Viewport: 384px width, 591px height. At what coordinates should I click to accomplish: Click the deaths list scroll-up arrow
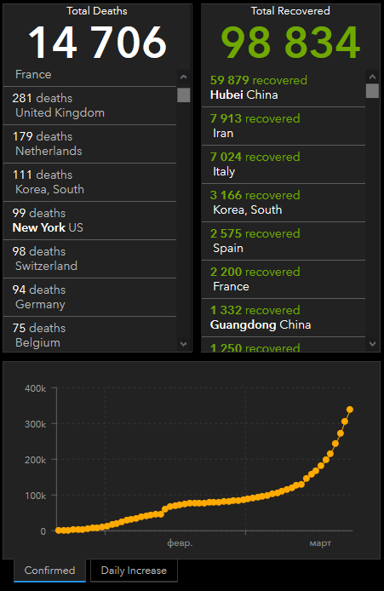click(184, 77)
